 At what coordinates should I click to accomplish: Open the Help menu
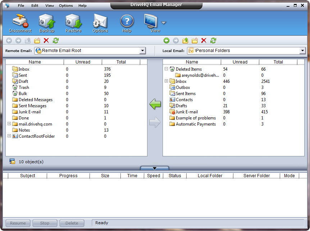point(82,5)
